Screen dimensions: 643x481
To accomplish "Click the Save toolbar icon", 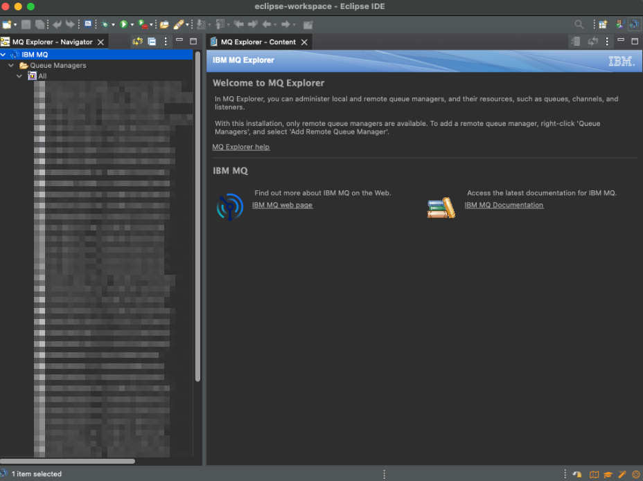I will (x=26, y=25).
